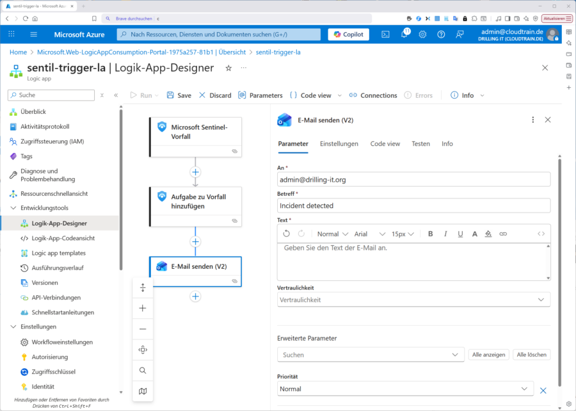Apply bold formatting in the email body

click(x=431, y=234)
